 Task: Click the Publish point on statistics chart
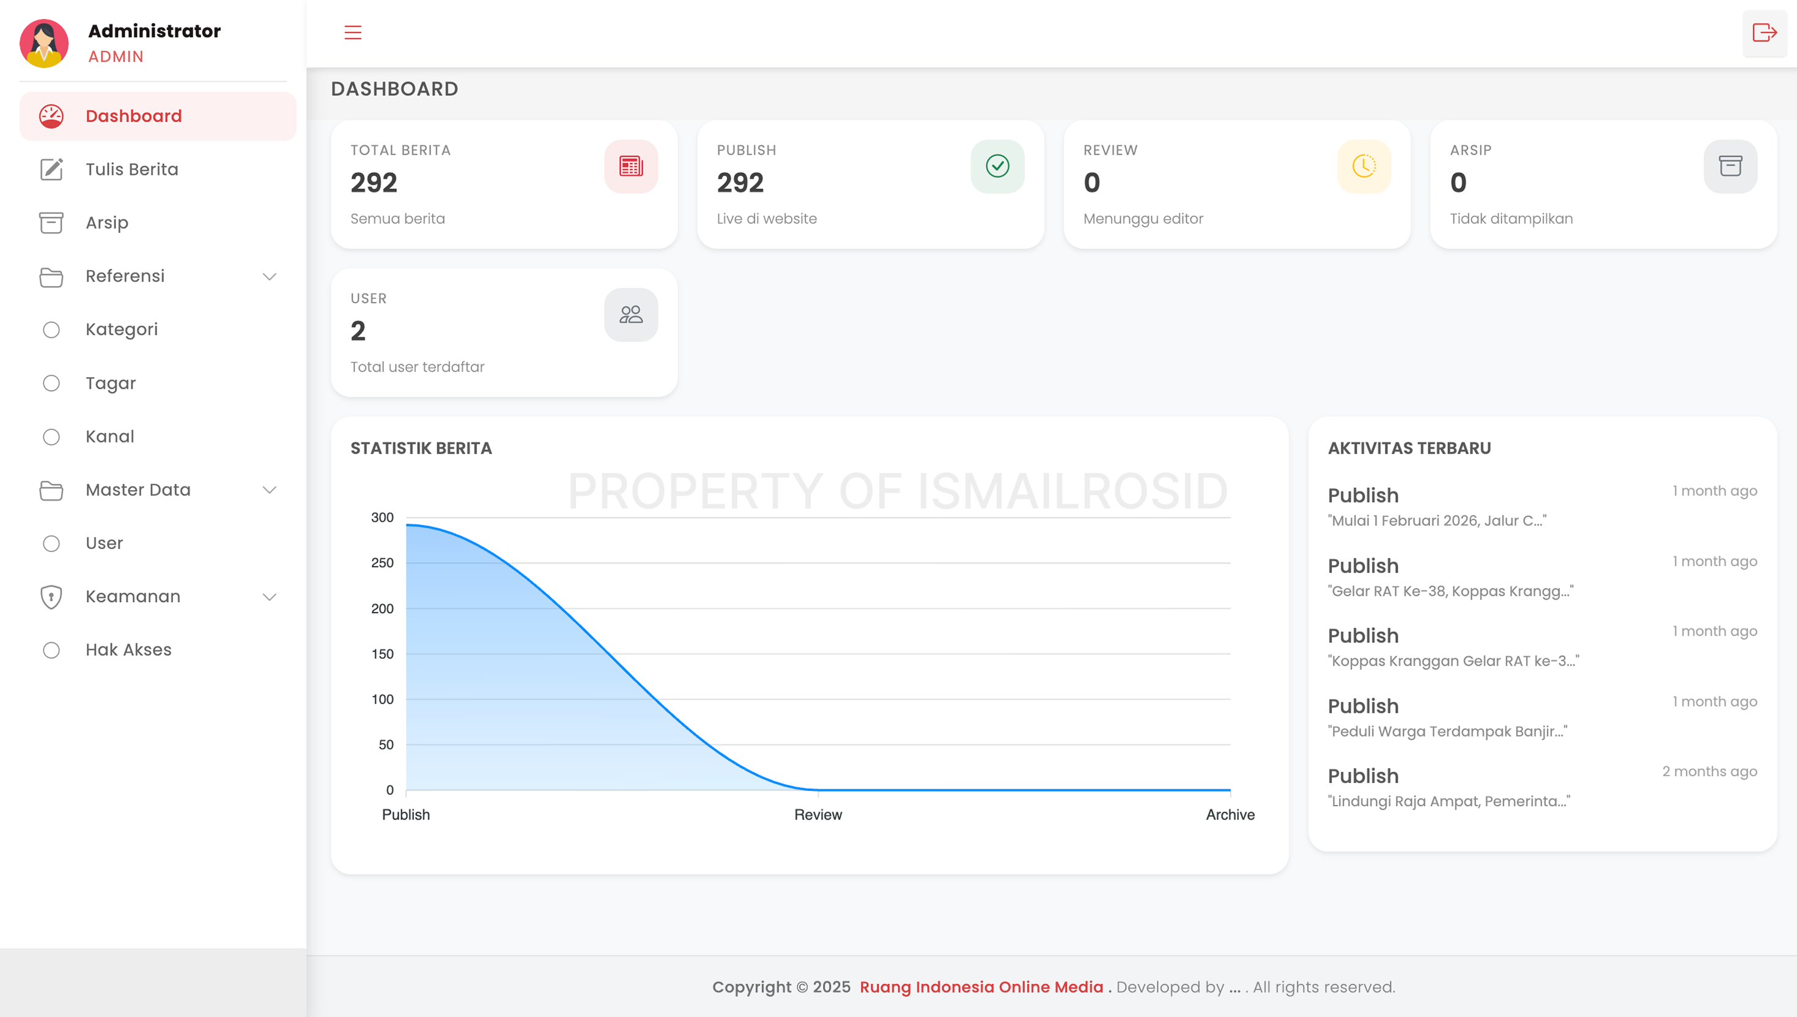click(407, 525)
